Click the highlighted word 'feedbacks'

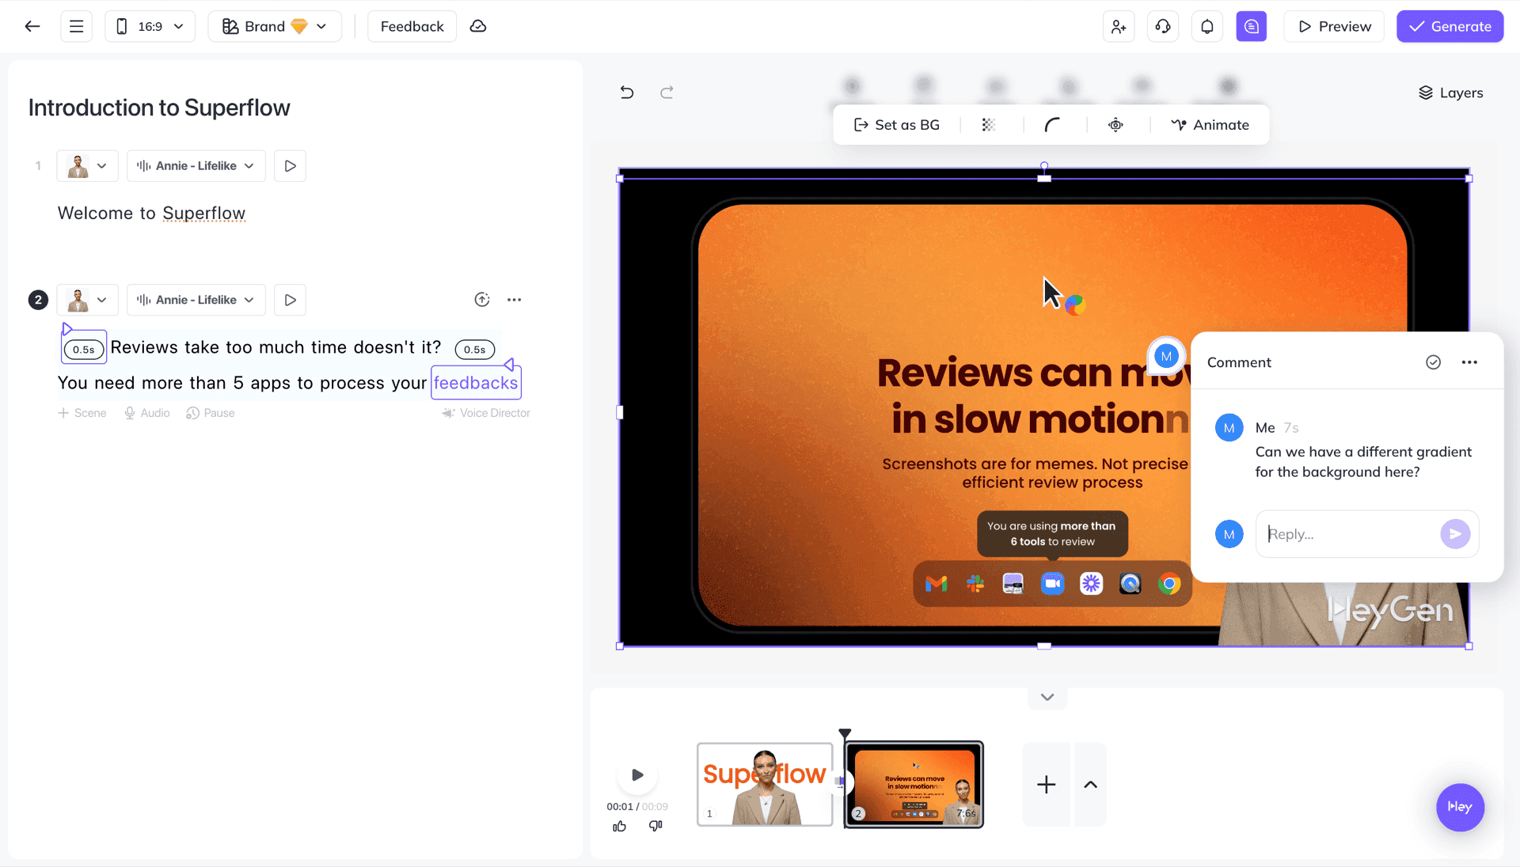click(476, 383)
